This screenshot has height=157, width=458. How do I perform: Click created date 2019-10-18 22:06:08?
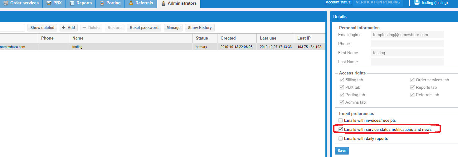tap(237, 47)
